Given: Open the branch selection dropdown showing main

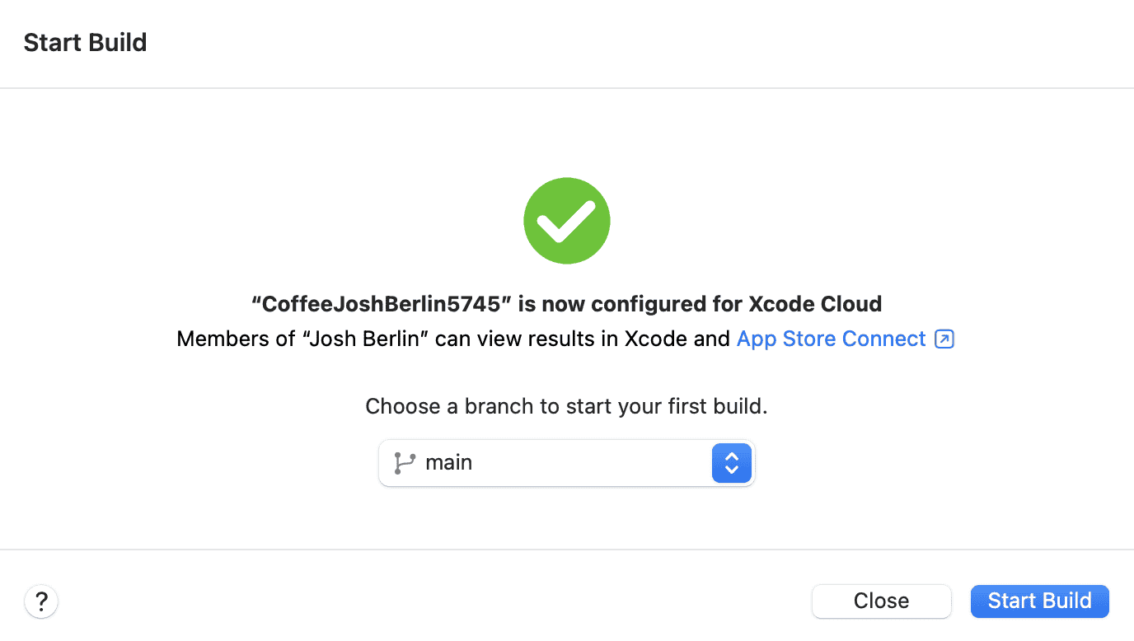Looking at the screenshot, I should pyautogui.click(x=566, y=462).
